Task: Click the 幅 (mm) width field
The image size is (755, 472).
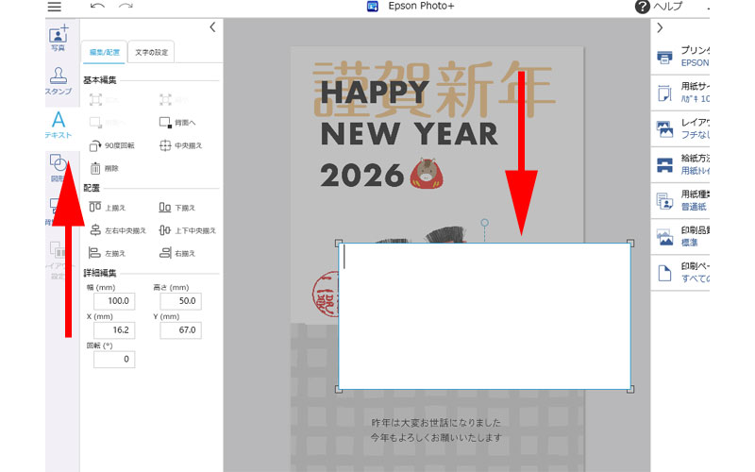Action: click(x=114, y=301)
